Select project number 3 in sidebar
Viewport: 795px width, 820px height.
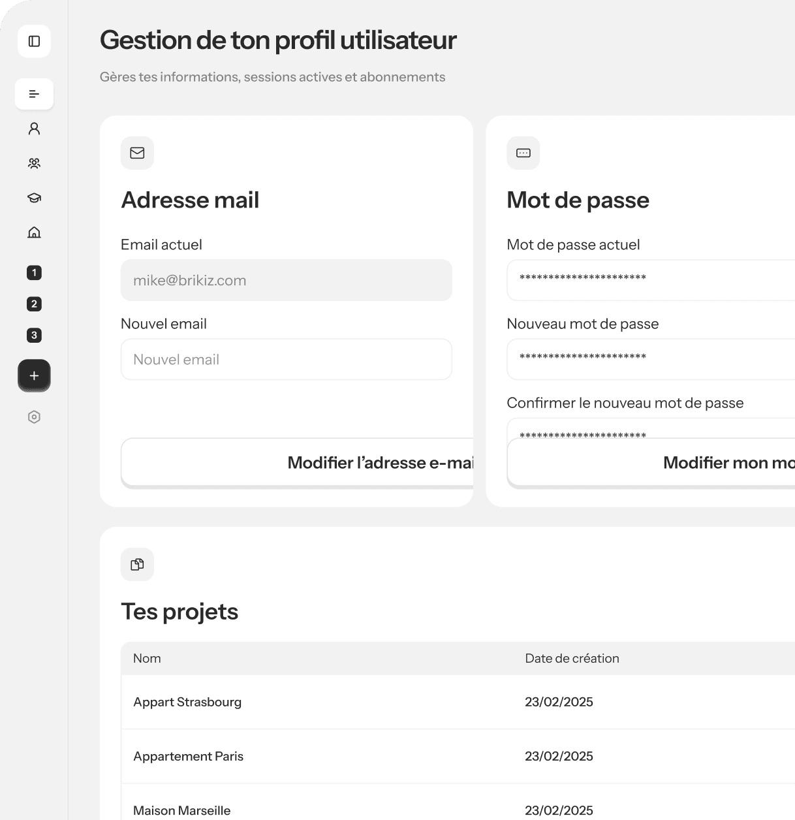click(34, 336)
